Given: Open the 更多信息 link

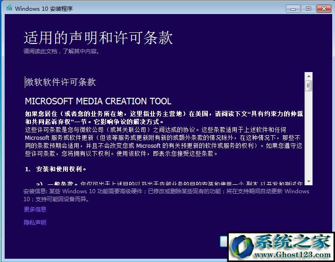Looking at the screenshot, I should click(35, 209).
